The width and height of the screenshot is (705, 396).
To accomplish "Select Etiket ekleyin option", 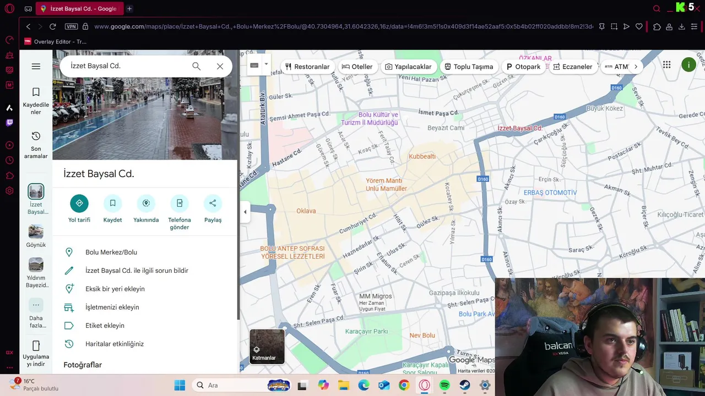I will (145, 326).
